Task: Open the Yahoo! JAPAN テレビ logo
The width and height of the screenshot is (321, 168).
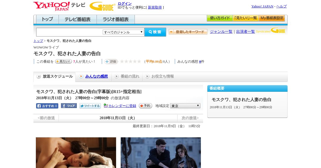Action: [x=59, y=6]
